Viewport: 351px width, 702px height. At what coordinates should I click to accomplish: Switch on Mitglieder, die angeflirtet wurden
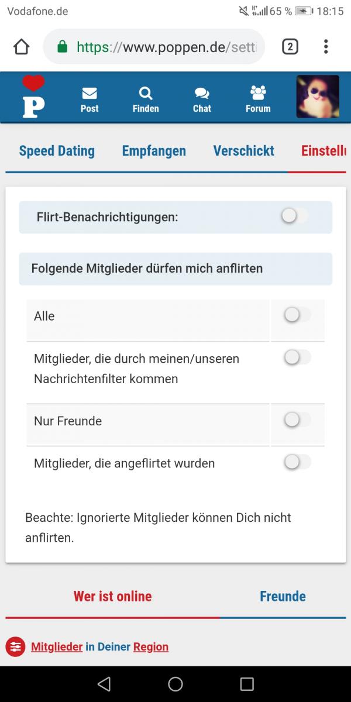click(297, 463)
